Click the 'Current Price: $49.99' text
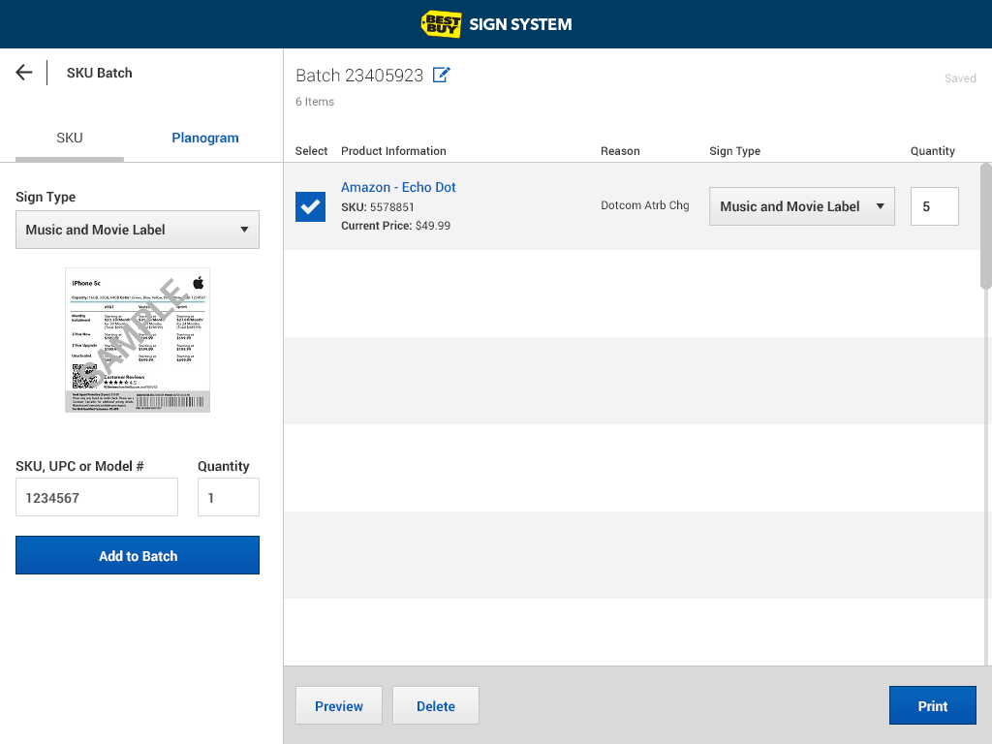Viewport: 992px width, 744px height. point(395,225)
